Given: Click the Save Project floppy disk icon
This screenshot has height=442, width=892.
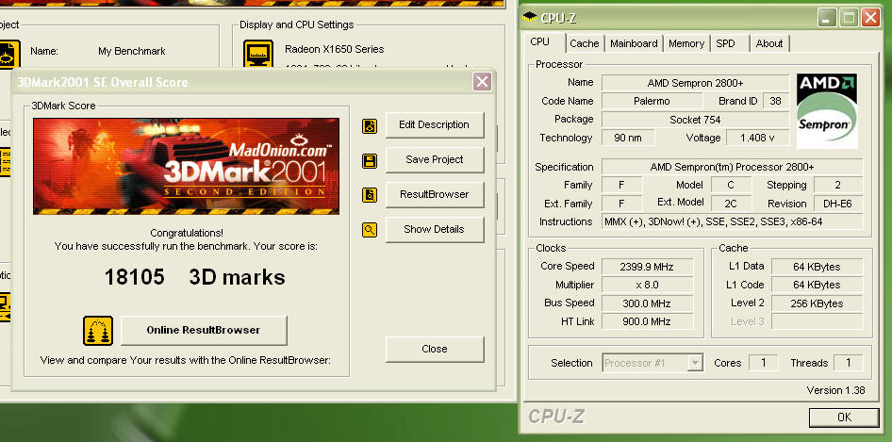Looking at the screenshot, I should click(370, 161).
